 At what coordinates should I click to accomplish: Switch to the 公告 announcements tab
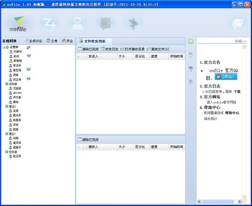tap(52, 41)
